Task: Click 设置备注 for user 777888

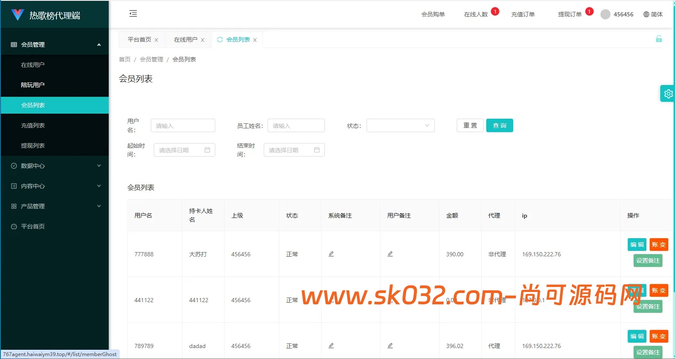Action: pos(648,261)
